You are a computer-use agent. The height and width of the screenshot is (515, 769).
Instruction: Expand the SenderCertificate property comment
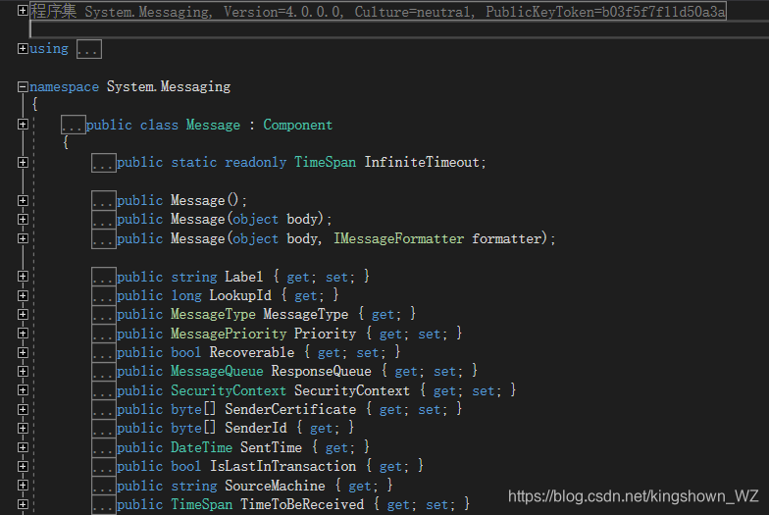pyautogui.click(x=23, y=410)
